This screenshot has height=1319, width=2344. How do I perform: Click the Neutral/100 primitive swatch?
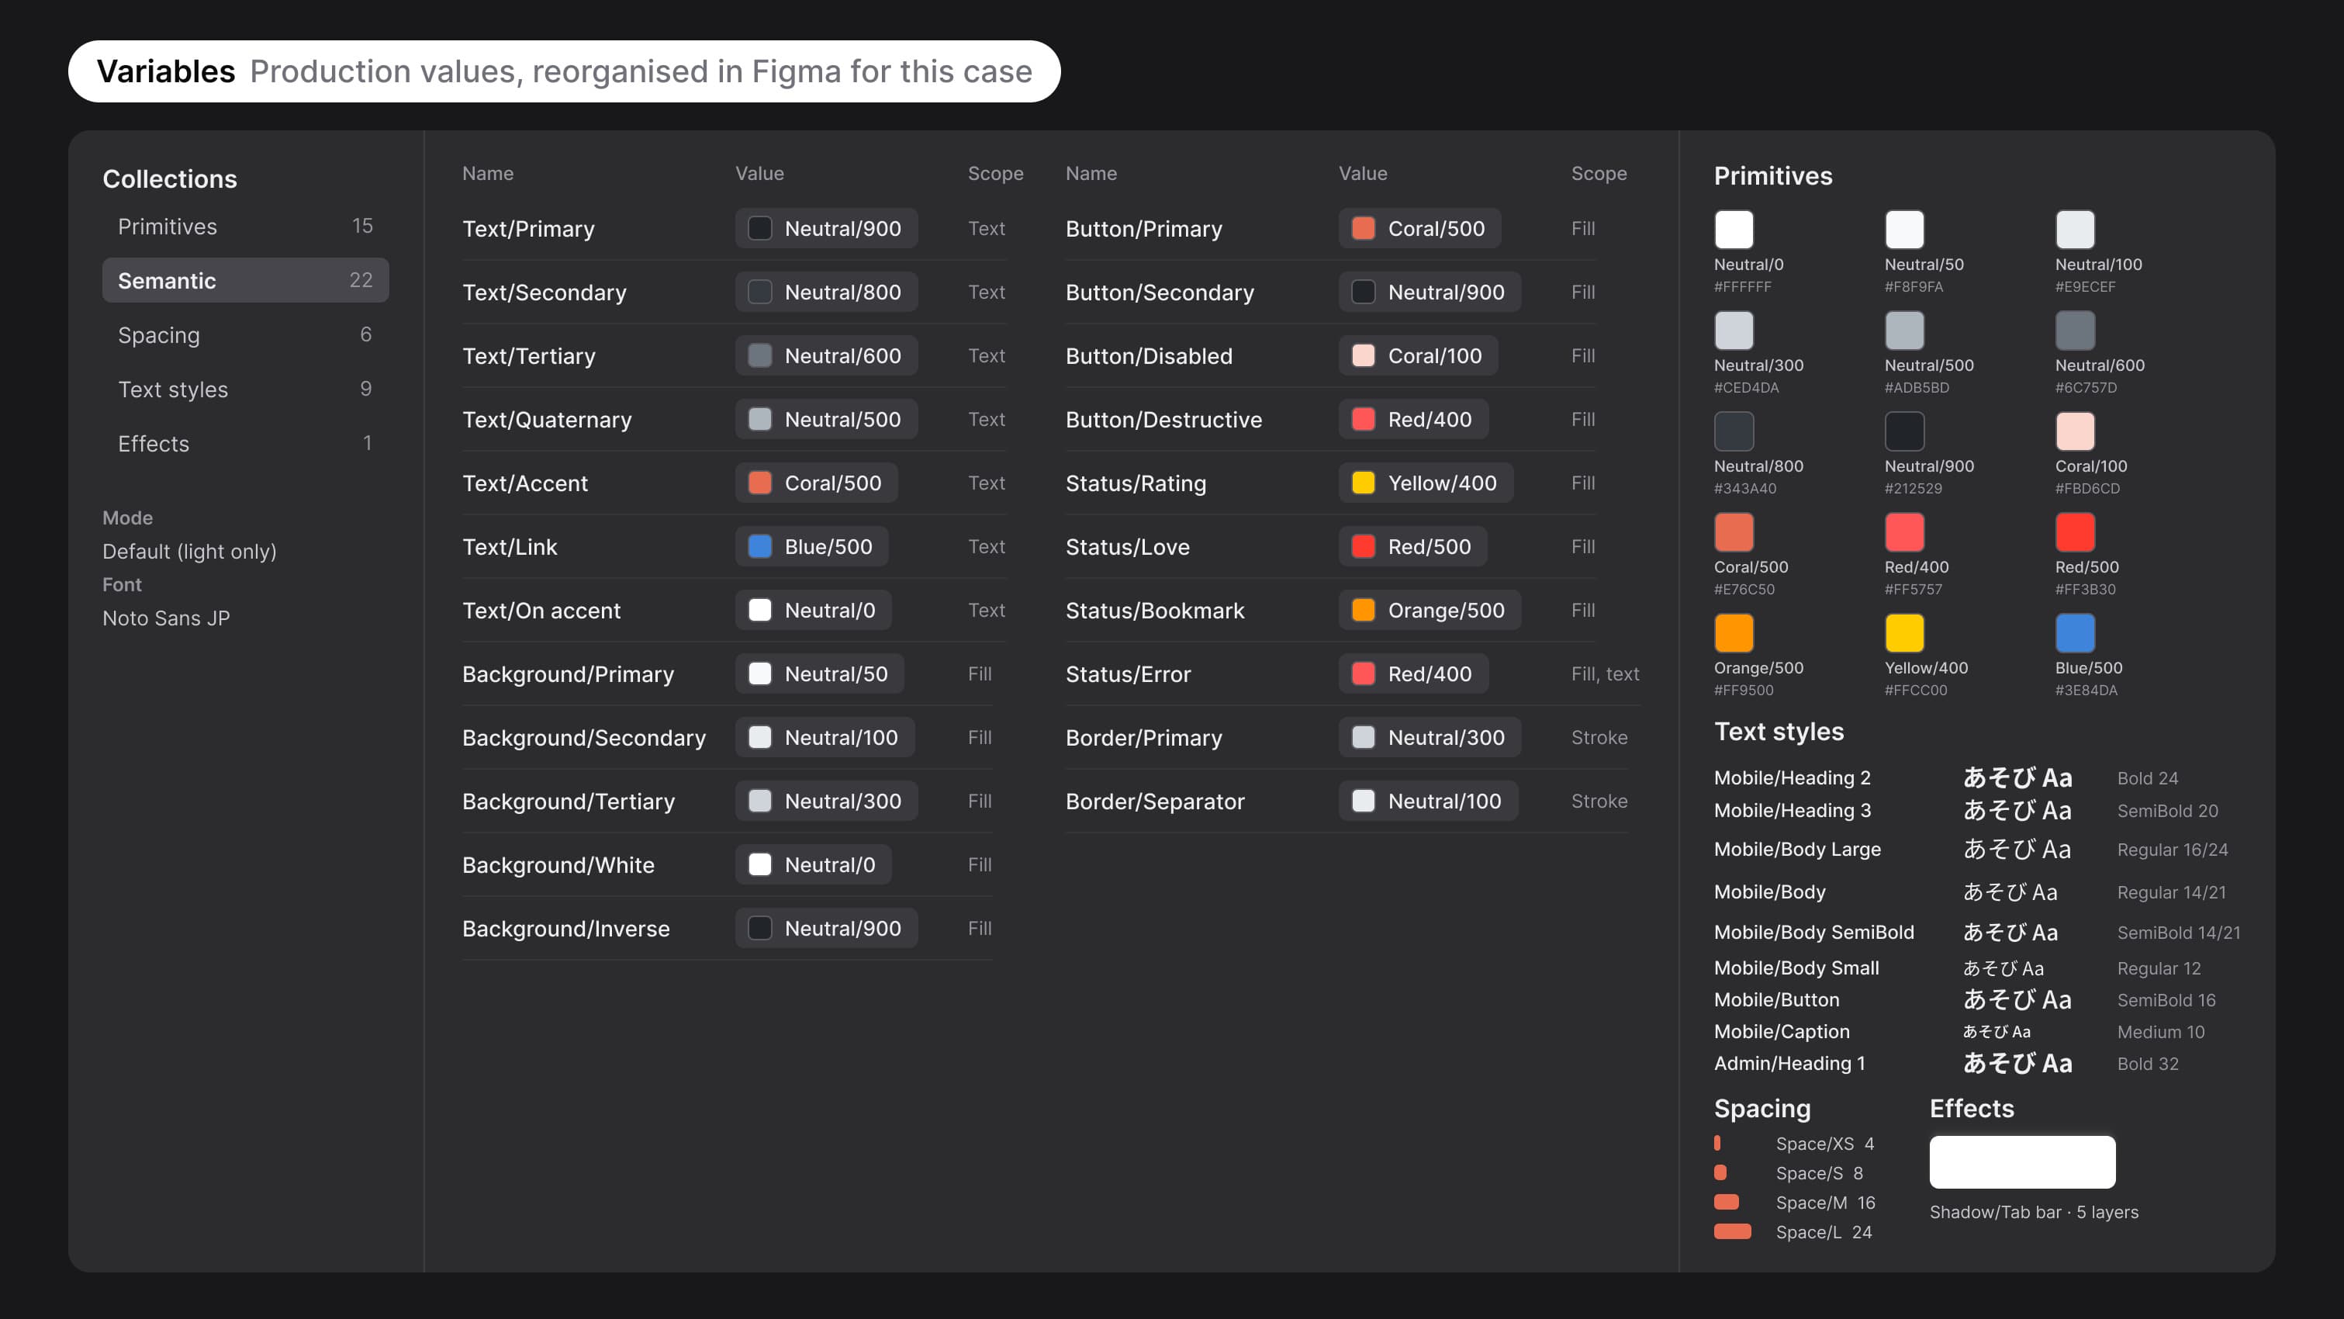click(2076, 230)
